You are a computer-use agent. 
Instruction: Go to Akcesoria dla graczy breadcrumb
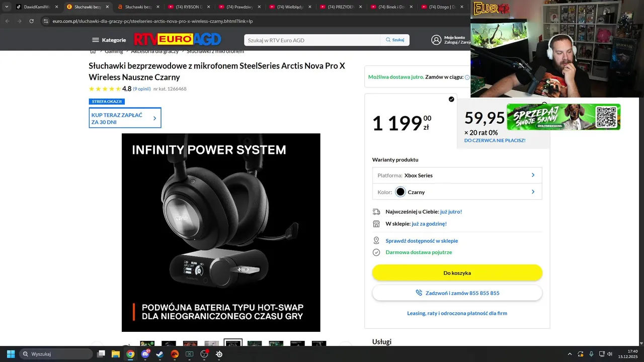click(x=155, y=51)
